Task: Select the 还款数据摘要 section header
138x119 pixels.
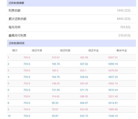Action: [x=71, y=3]
